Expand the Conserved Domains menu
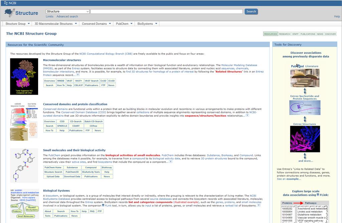 [96, 24]
